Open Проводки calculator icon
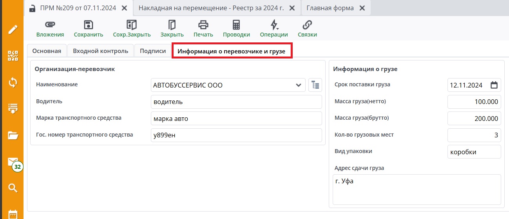509x219 pixels. click(236, 26)
